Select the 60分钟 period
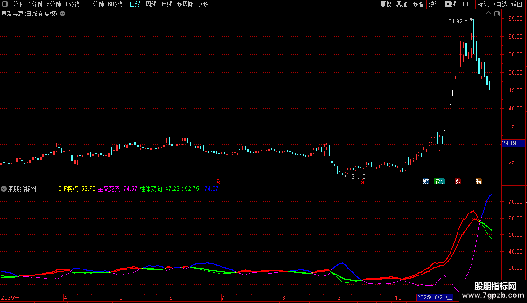The image size is (527, 303). point(117,4)
